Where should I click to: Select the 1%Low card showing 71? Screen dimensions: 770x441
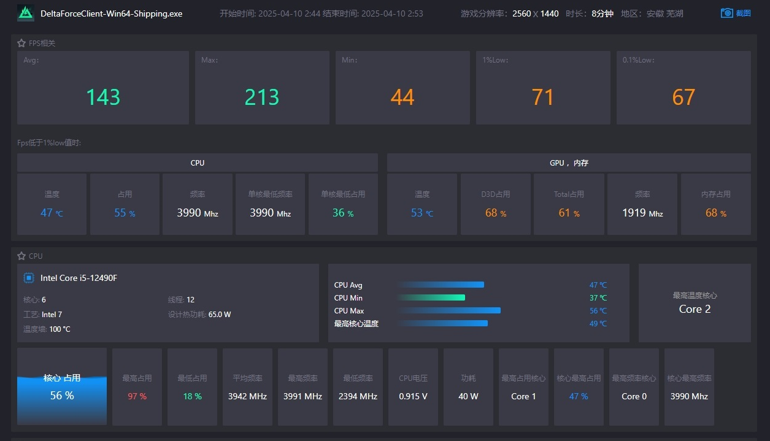tap(543, 88)
